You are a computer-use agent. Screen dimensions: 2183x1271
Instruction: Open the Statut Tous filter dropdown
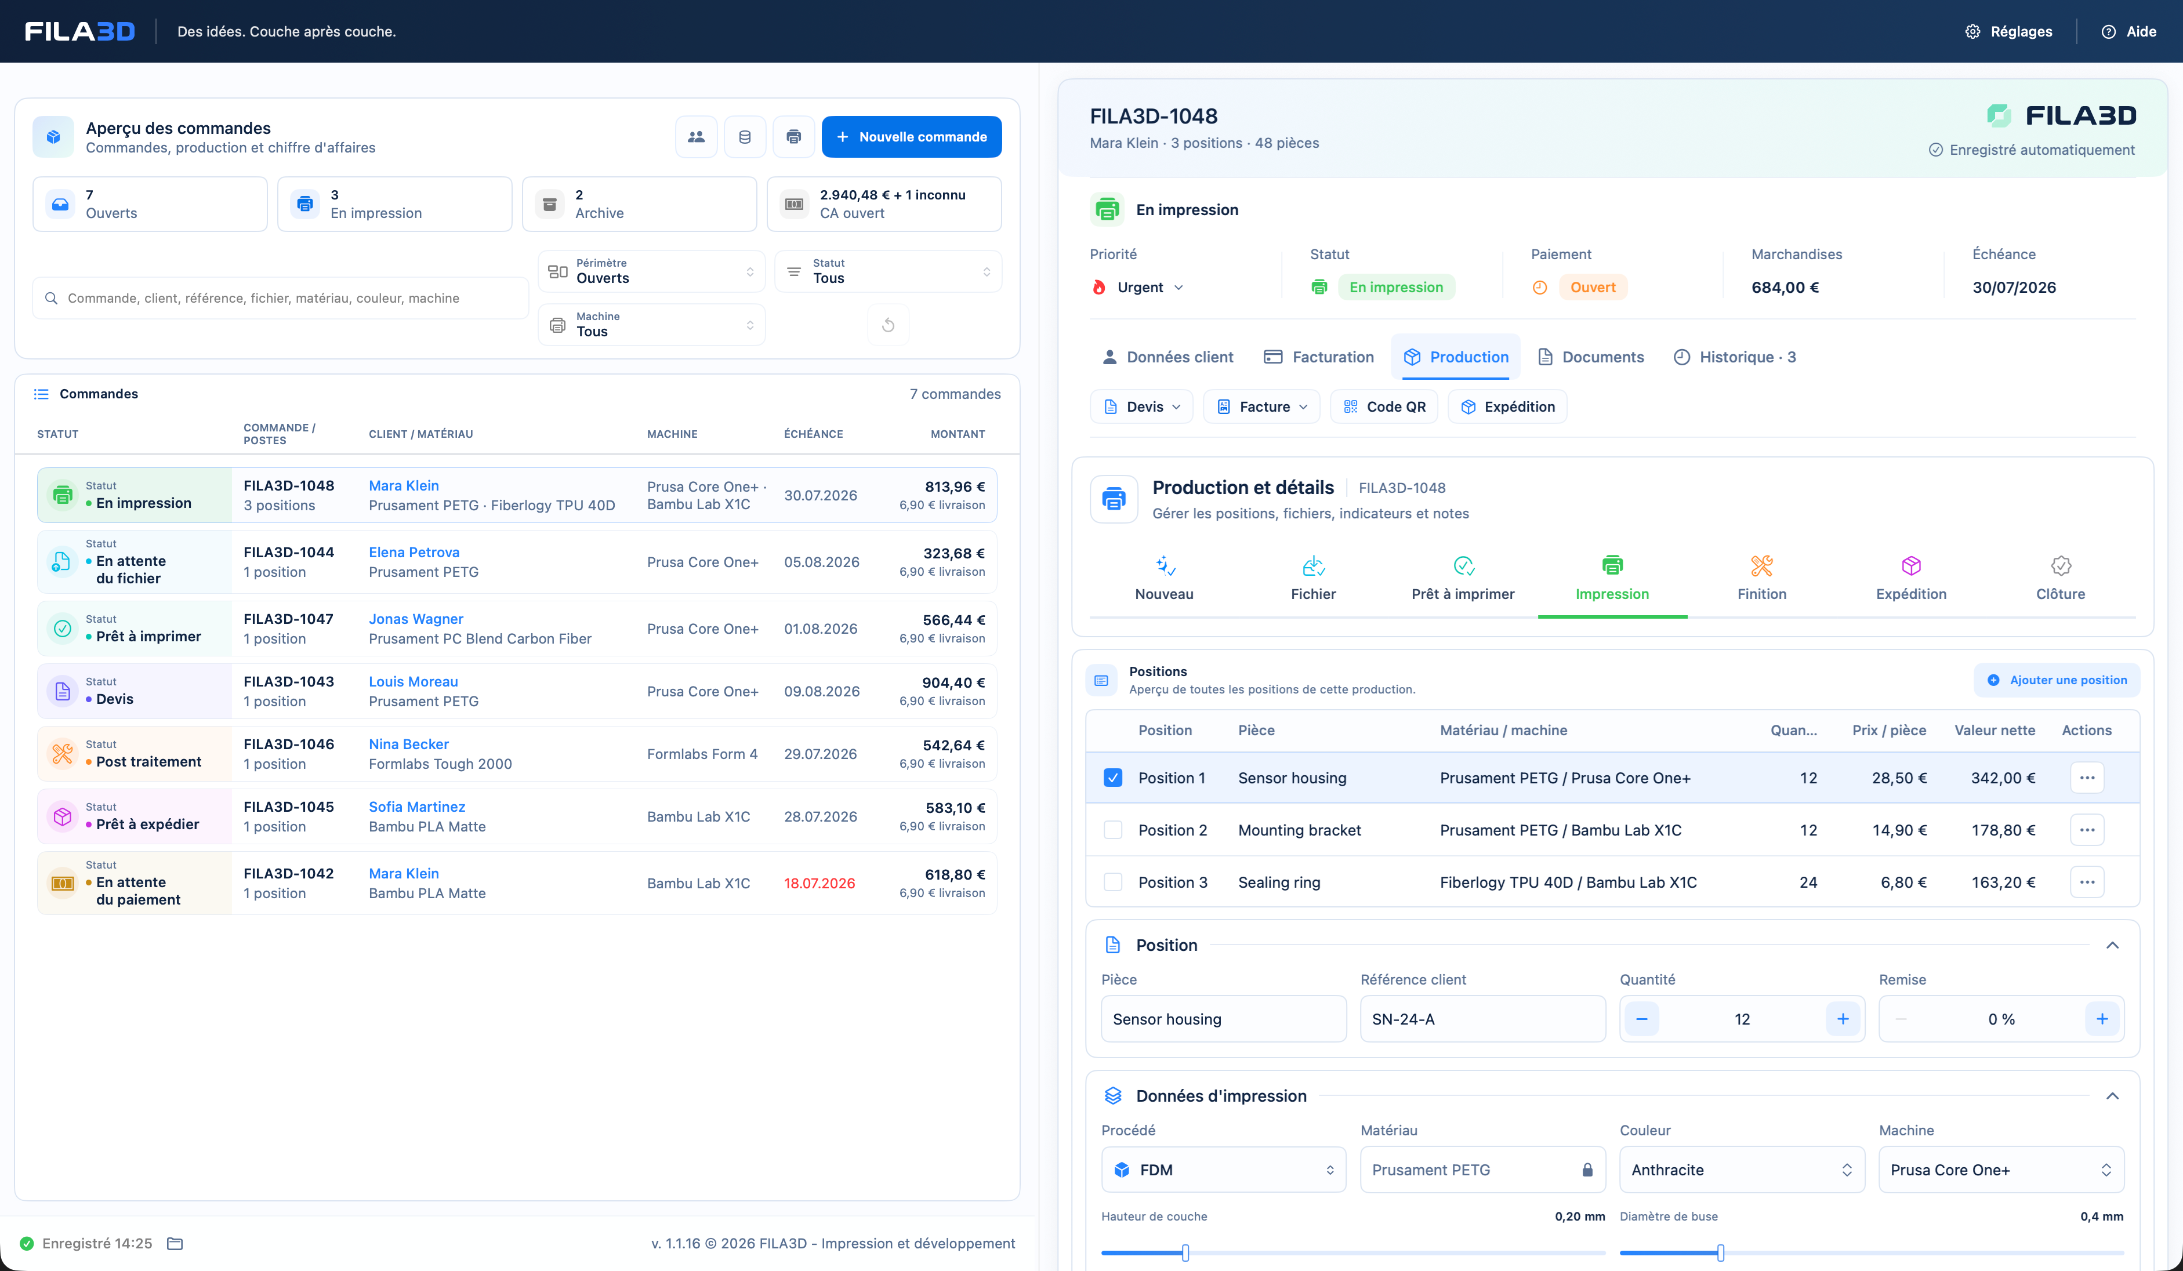[888, 271]
